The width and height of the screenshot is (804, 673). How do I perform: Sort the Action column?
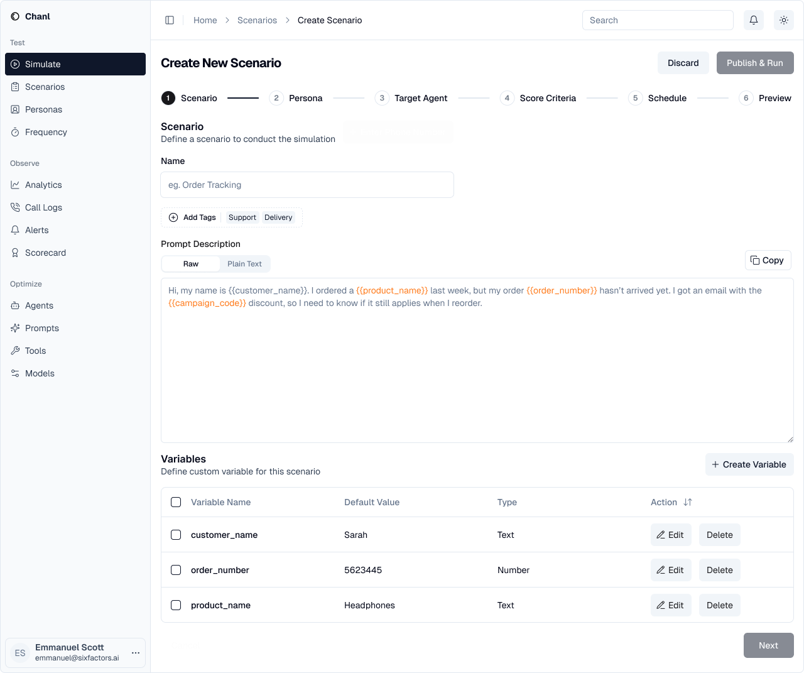point(687,502)
